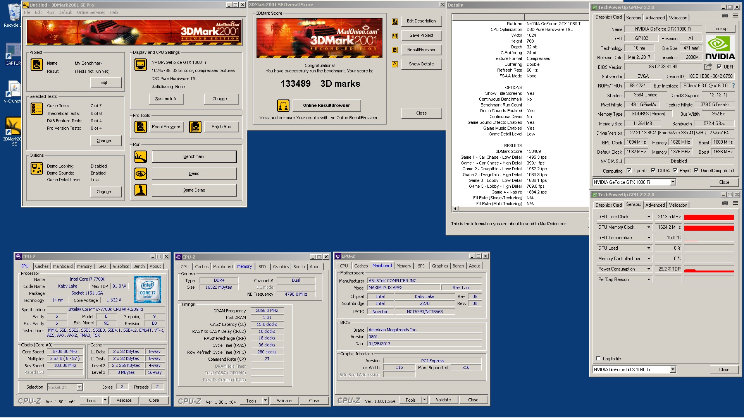Screen dimensions: 744x418
Task: Click the ResultBrowser icon in score window
Action: pos(395,50)
